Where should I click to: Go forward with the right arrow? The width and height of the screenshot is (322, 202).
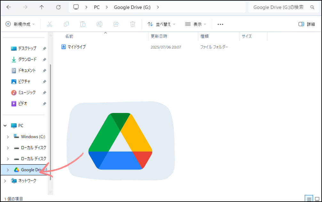(25, 7)
